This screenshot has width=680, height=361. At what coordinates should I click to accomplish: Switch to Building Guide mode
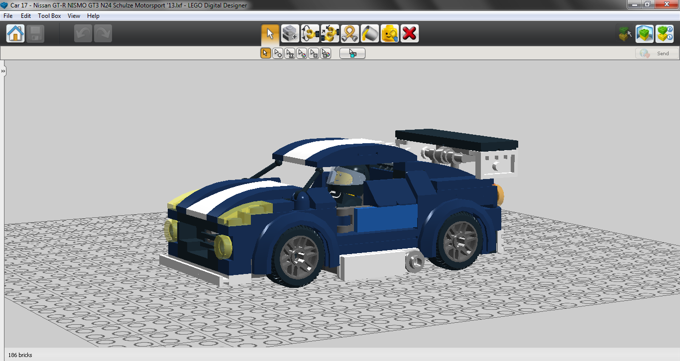665,34
